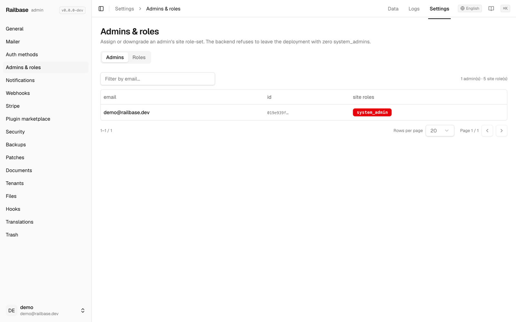The height and width of the screenshot is (322, 516).
Task: Click the id column header
Action: click(269, 97)
